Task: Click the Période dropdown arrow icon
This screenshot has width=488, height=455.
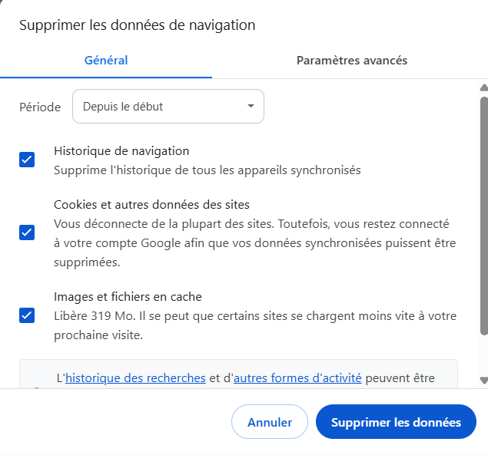Action: point(251,107)
